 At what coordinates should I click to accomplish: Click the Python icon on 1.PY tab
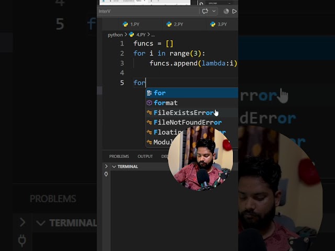[x=125, y=25]
